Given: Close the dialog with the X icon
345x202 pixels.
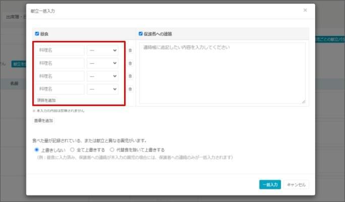Looking at the screenshot, I should point(305,10).
